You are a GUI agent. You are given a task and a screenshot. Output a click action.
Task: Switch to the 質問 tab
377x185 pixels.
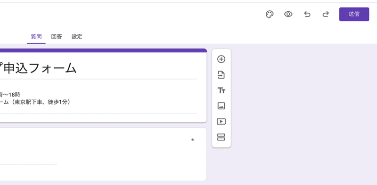point(36,37)
